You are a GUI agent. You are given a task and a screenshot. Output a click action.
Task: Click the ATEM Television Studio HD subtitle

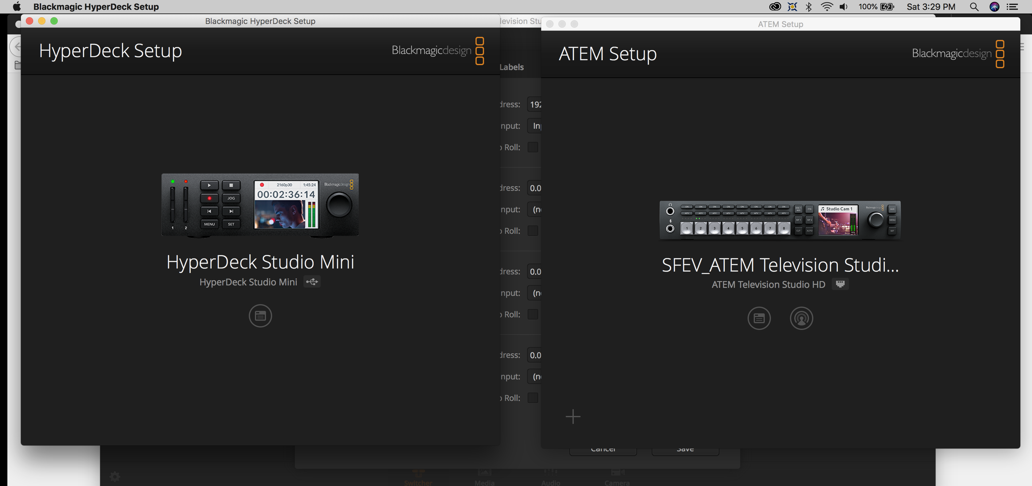pos(768,284)
